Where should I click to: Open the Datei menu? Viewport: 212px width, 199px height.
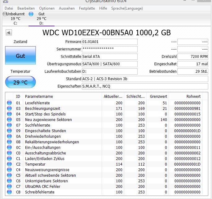(x=9, y=8)
